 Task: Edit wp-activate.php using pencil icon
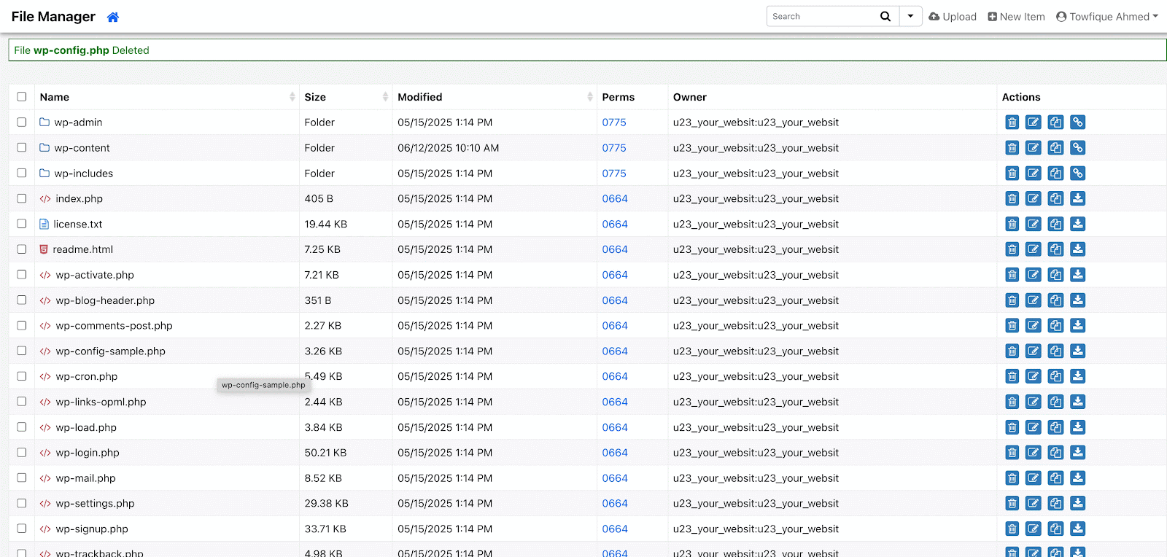coord(1034,275)
